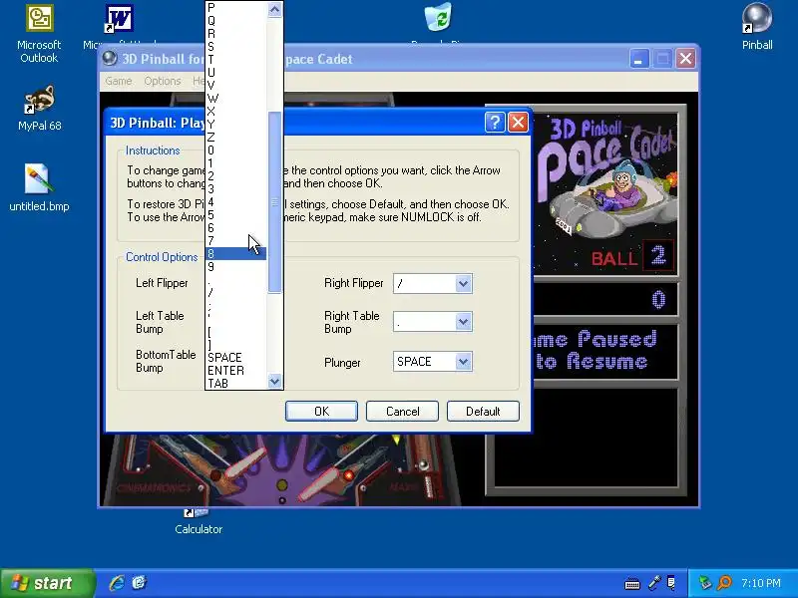Open the Microsoft Word desktop shortcut
This screenshot has width=798, height=598.
tap(119, 20)
